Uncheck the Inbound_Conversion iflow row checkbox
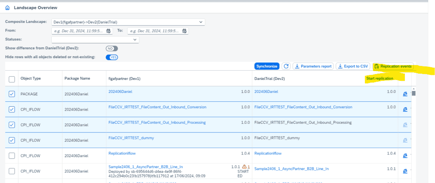435x183 pixels. click(x=11, y=109)
